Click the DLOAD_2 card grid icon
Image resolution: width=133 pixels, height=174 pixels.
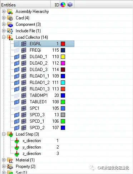pos(24,63)
